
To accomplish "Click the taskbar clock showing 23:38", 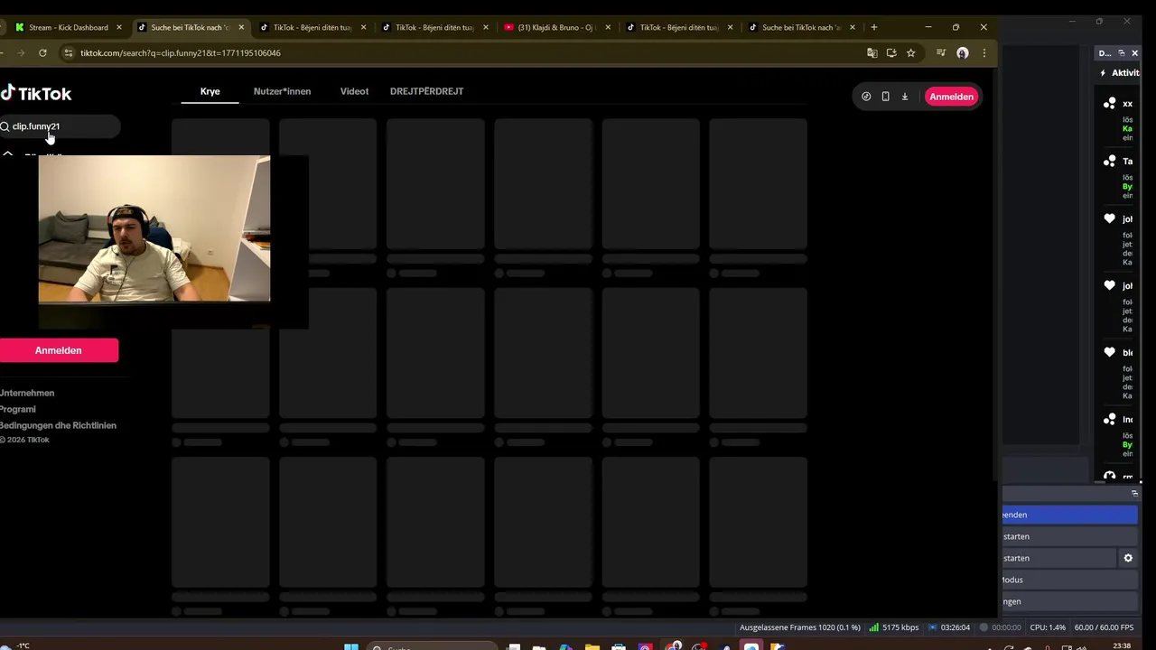I will 1123,646.
